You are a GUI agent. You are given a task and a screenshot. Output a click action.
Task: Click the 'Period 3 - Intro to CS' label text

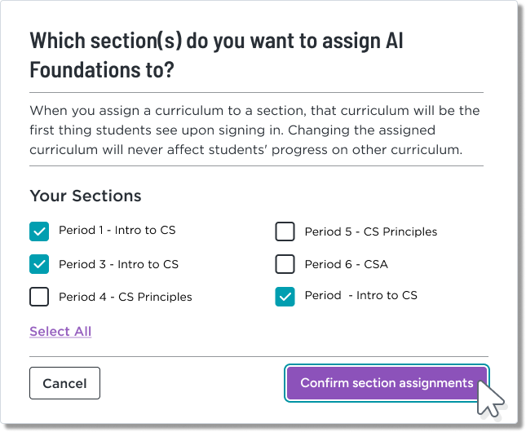click(x=118, y=264)
